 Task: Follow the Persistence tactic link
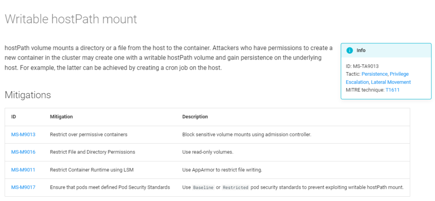click(x=374, y=74)
